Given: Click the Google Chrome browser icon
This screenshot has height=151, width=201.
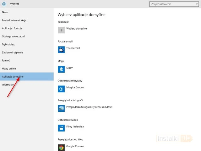Looking at the screenshot, I should [61, 147].
